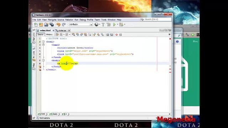
Task: Click the Debug Project icon
Action: (121, 25)
